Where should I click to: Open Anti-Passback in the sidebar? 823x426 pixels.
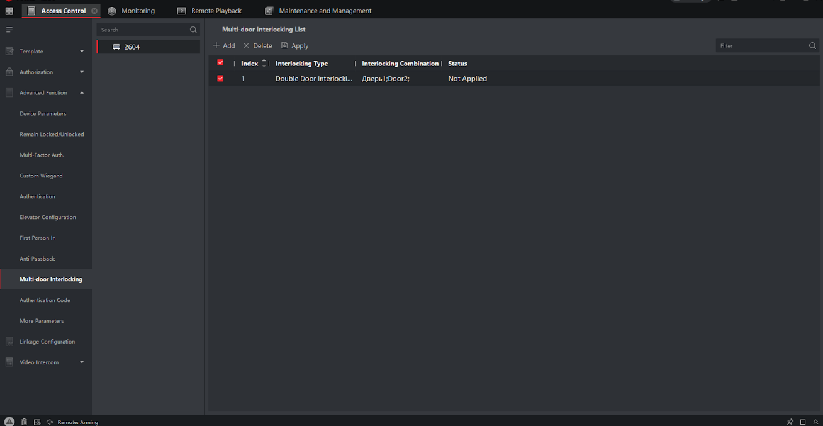37,259
